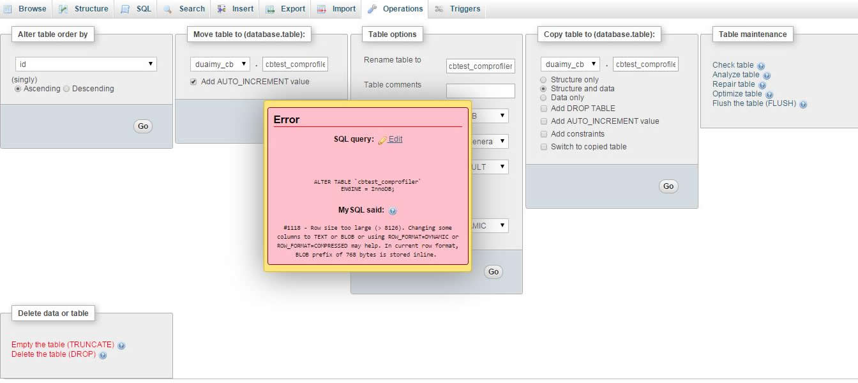Screen dimensions: 858x383
Task: Click the Export tab icon
Action: click(270, 9)
